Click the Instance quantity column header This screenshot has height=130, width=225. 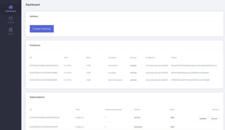(x=113, y=109)
